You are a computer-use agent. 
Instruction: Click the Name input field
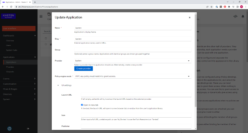coord(133,28)
